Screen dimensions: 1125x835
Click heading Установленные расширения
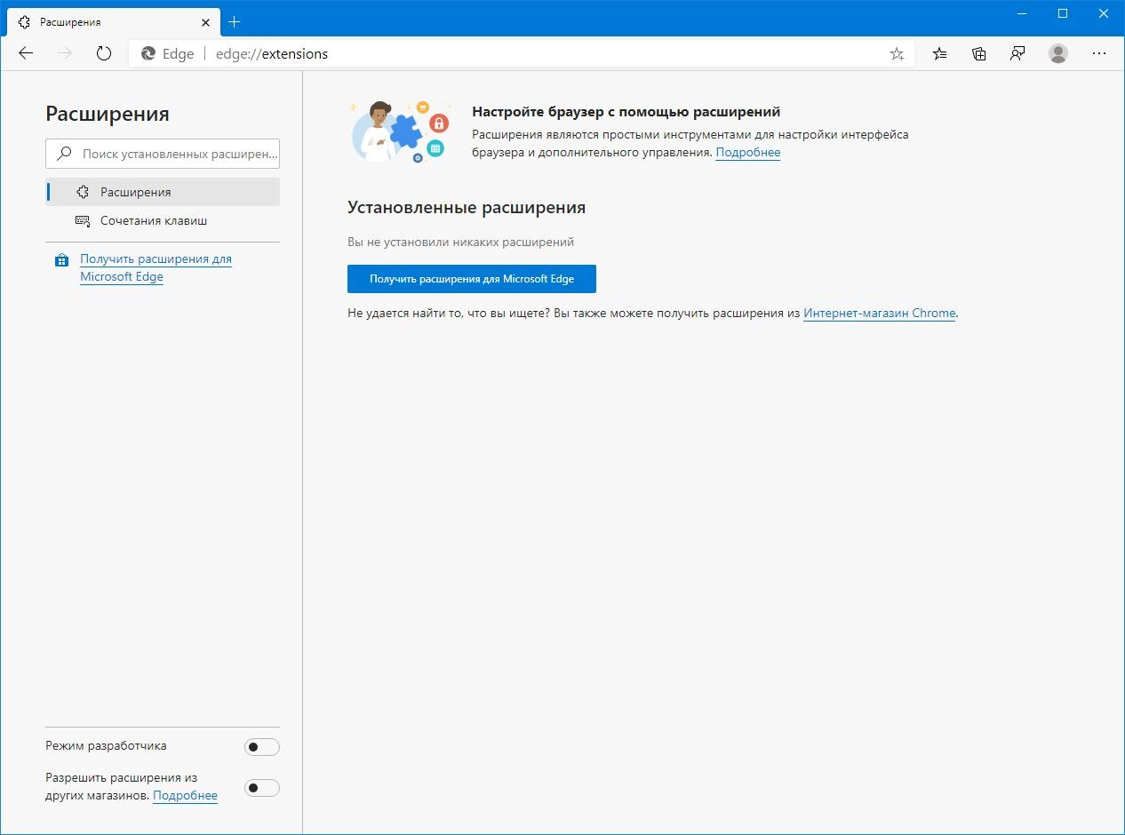tap(467, 207)
